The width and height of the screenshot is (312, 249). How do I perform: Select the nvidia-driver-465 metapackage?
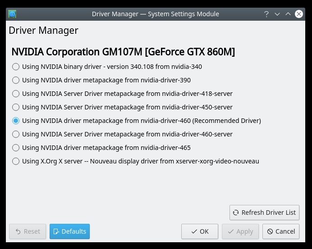click(16, 148)
